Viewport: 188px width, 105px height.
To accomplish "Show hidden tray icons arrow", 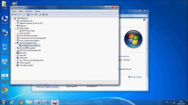I will click(x=170, y=102).
